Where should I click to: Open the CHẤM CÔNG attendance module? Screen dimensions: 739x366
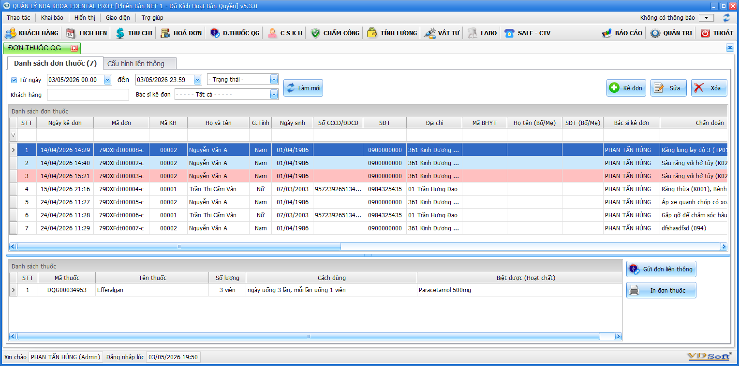pyautogui.click(x=335, y=33)
